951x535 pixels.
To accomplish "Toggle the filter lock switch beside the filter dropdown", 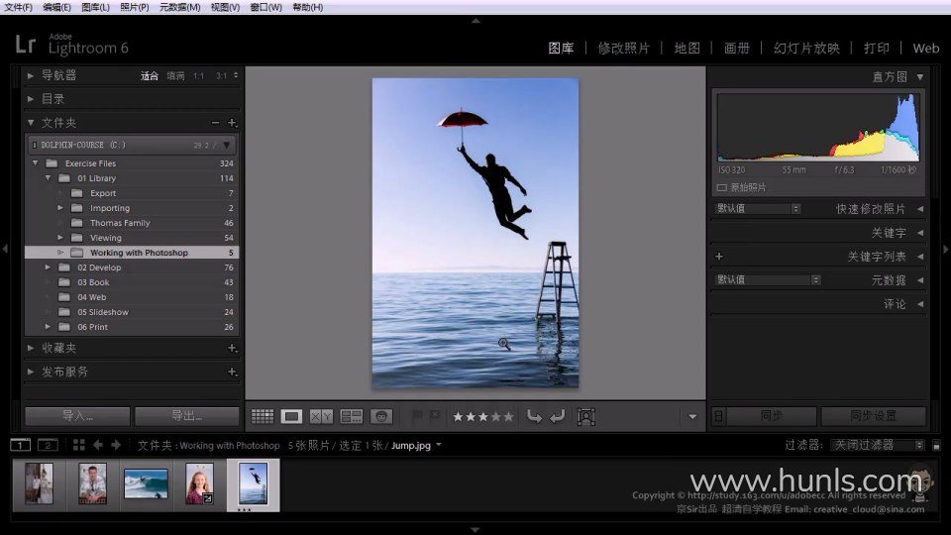I will (x=936, y=446).
